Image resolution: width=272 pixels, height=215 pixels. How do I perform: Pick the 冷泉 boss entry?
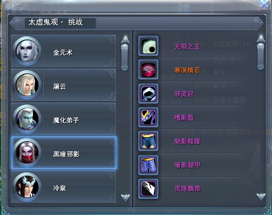coord(63,187)
